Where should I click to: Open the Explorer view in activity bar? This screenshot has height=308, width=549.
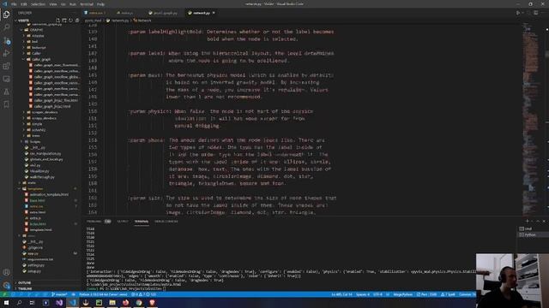pos(6,15)
